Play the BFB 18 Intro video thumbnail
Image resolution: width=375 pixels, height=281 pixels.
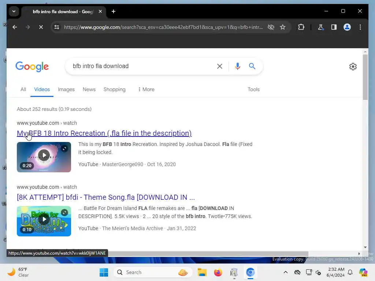(44, 155)
